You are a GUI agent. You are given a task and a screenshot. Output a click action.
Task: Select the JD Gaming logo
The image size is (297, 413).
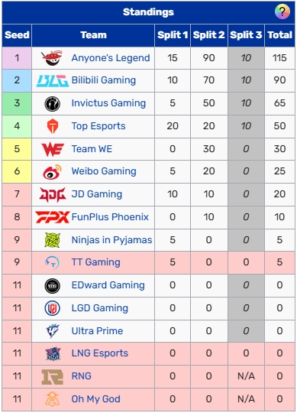click(x=53, y=194)
